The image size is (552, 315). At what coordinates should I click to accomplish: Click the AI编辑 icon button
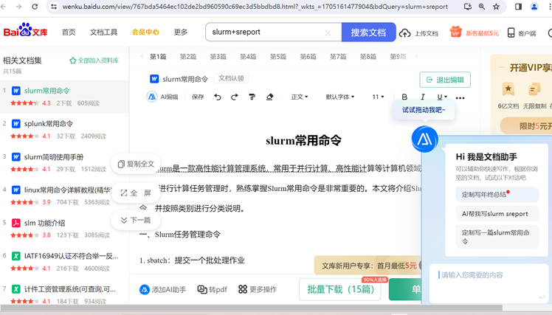click(x=152, y=97)
